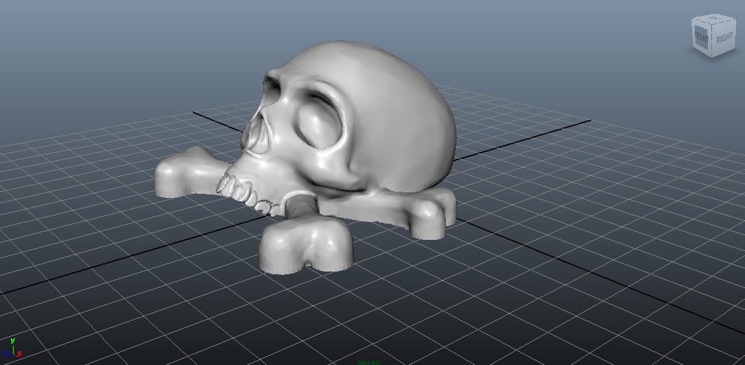The image size is (745, 365).
Task: Click the RIGHT face of the ViewCube
Action: (x=724, y=39)
